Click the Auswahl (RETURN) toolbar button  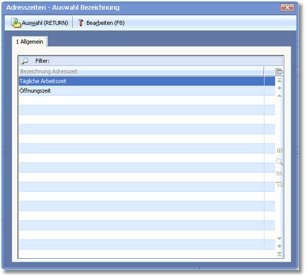pos(40,23)
